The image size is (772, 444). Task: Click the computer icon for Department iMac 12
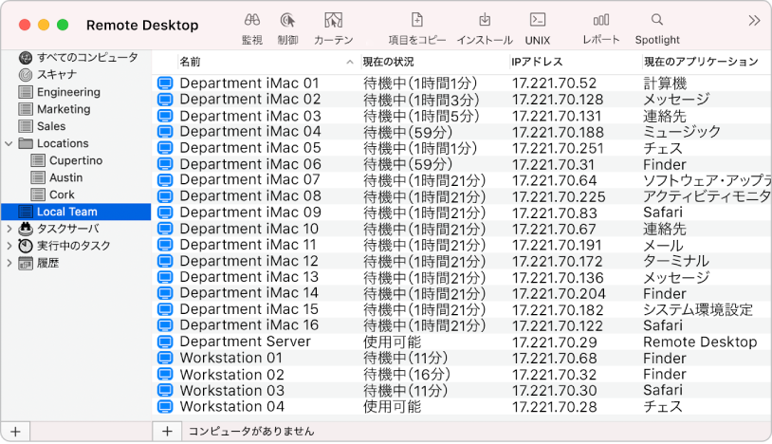[165, 262]
